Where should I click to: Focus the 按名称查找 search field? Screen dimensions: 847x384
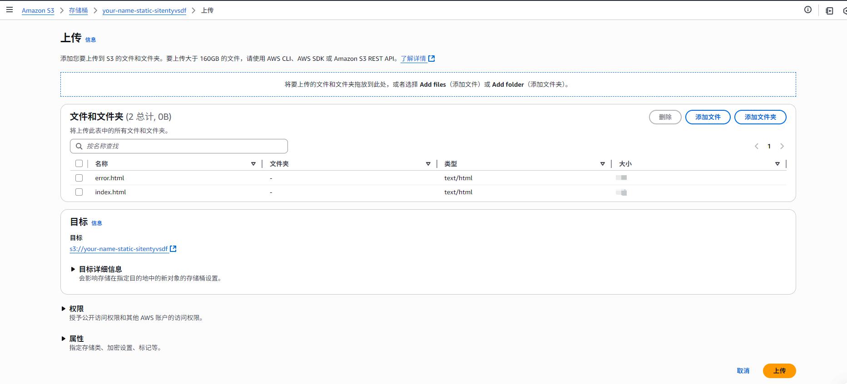[182, 146]
